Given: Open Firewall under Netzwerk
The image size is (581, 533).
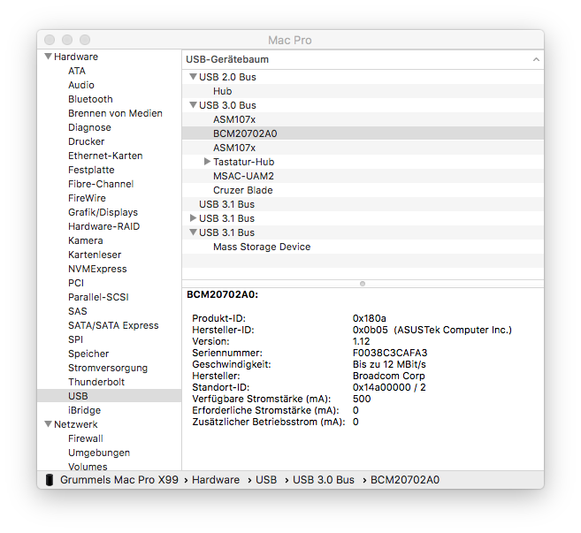Looking at the screenshot, I should point(86,438).
